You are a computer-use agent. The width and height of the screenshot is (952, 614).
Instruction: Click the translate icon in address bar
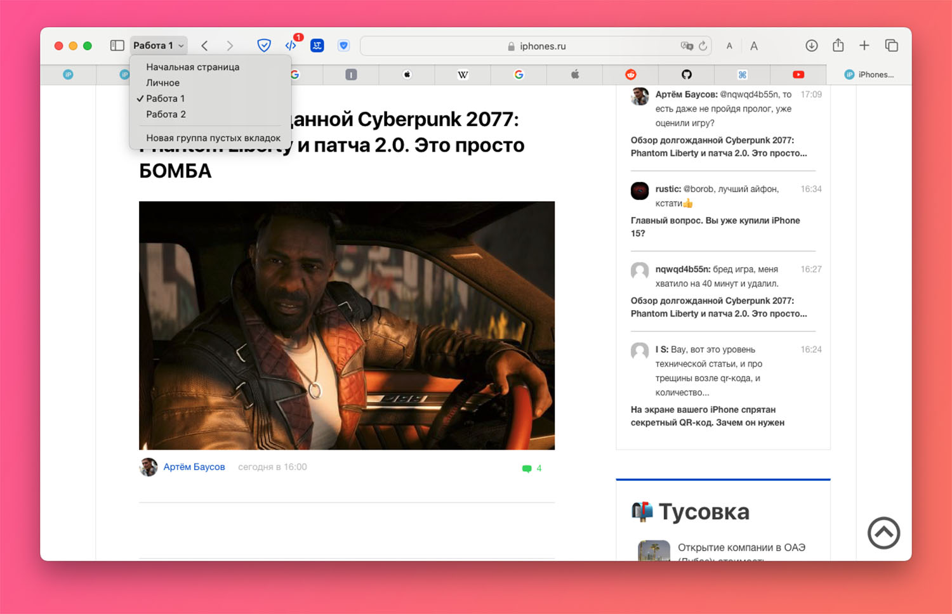click(x=686, y=46)
